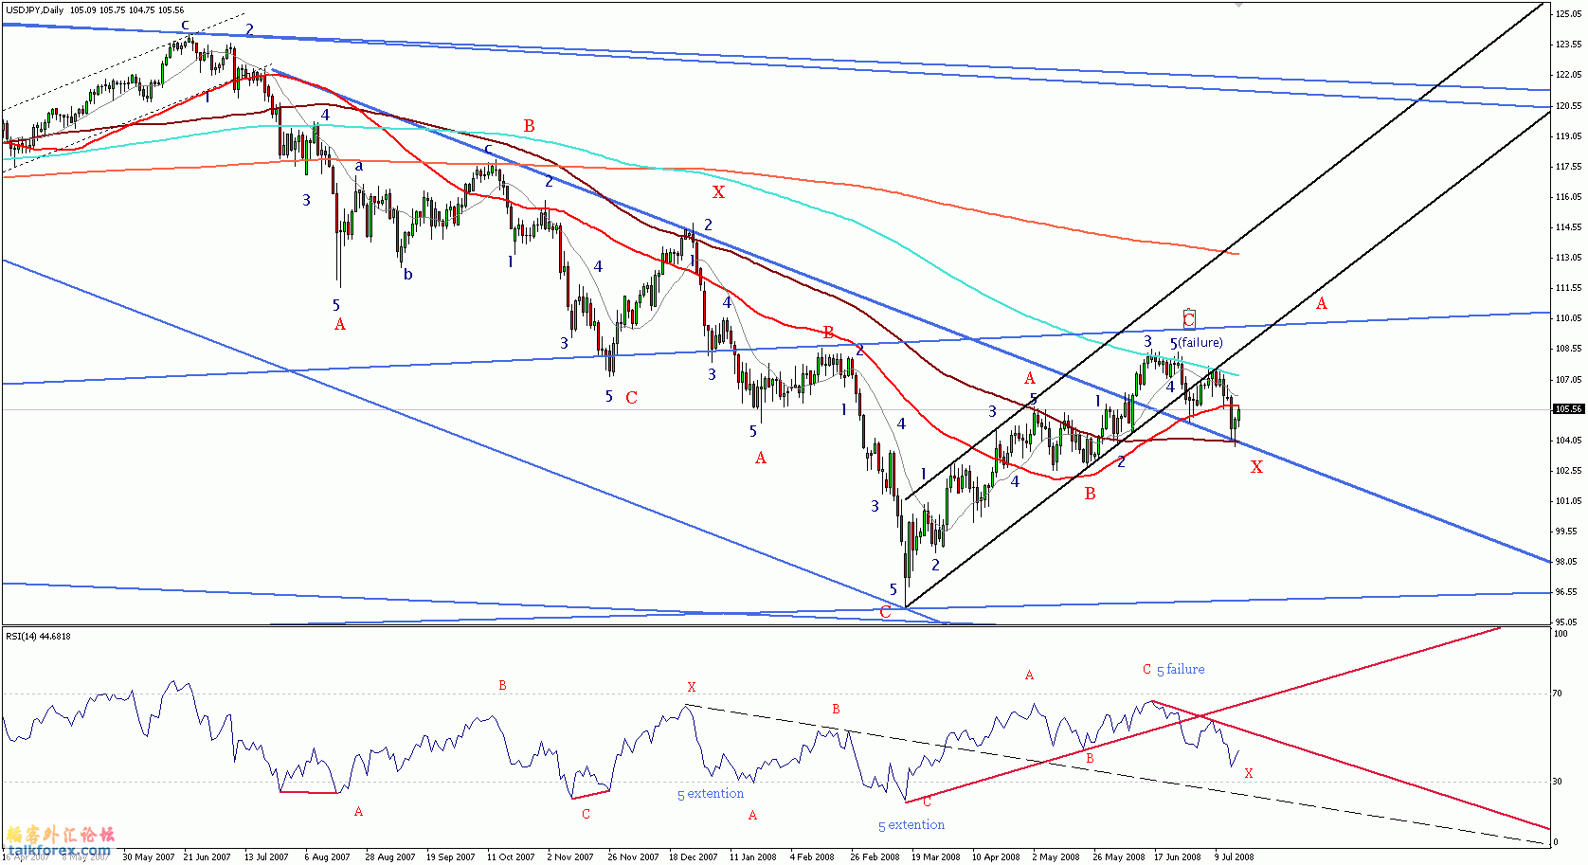Screen dimensions: 1588x865
Task: Click the 2 May 2008 date label
Action: pos(1056,857)
